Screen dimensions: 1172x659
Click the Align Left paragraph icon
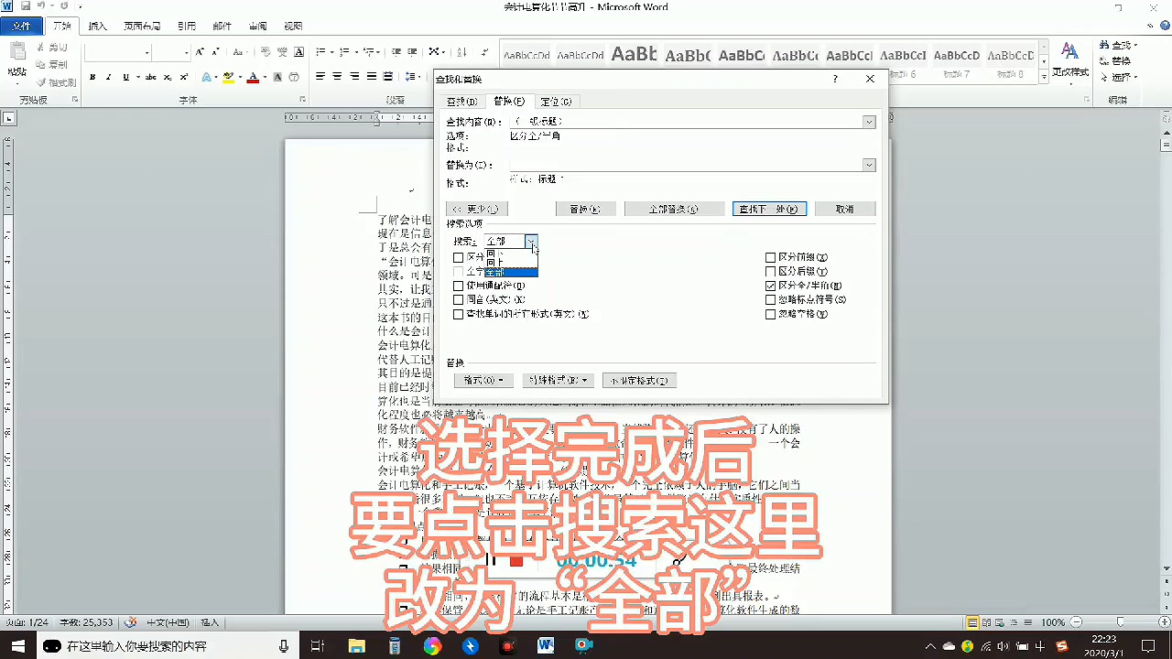pos(321,77)
